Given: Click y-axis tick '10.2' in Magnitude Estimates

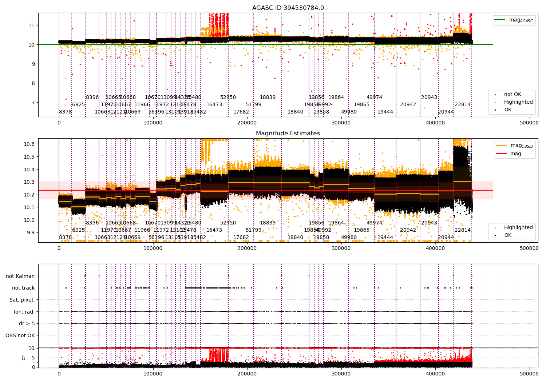Looking at the screenshot, I should click(30, 195).
